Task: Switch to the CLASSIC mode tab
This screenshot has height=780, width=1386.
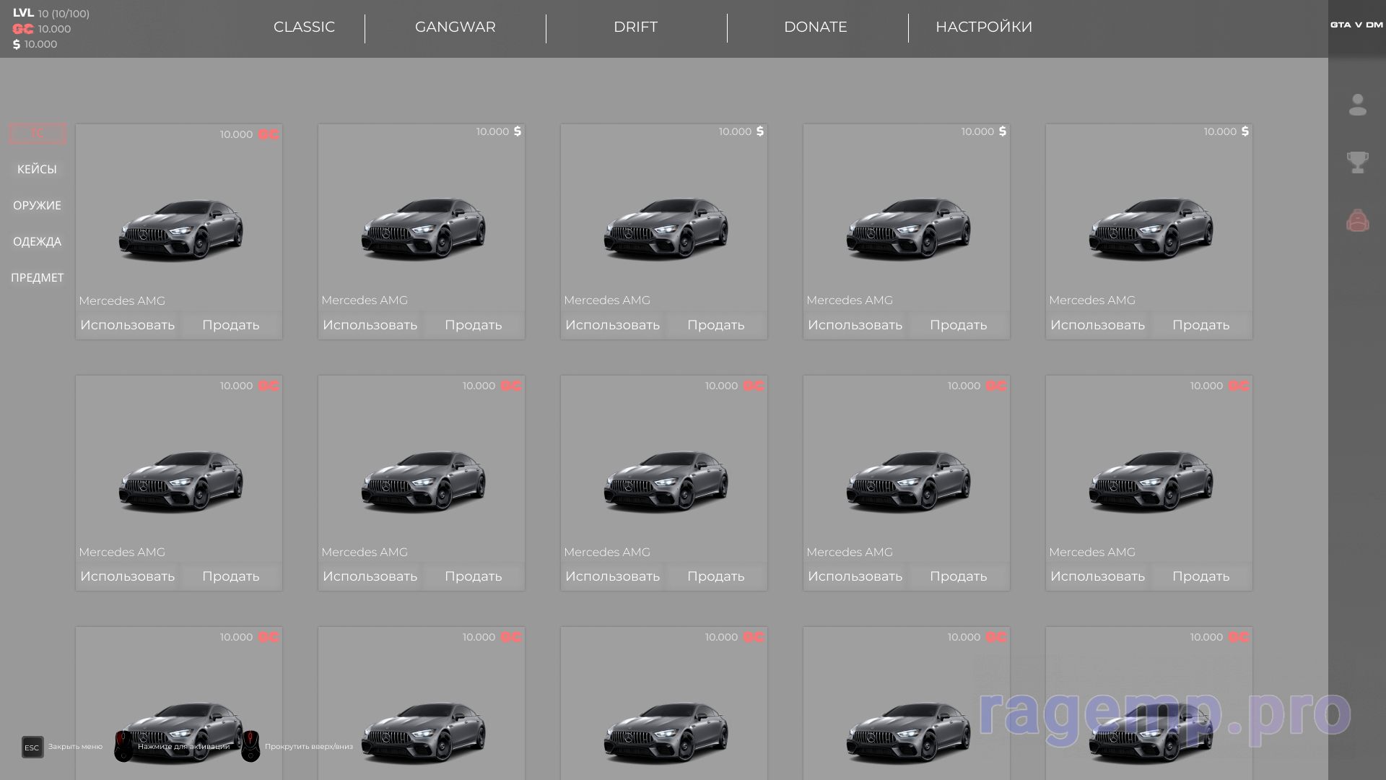Action: click(304, 27)
